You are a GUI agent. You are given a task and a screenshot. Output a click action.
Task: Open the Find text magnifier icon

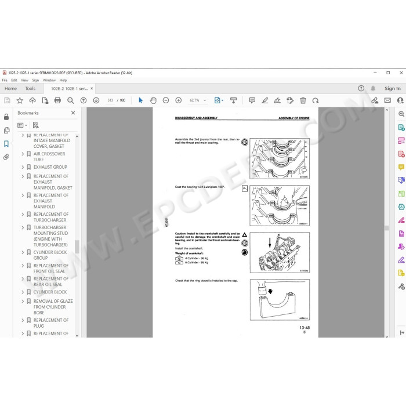pyautogui.click(x=70, y=100)
